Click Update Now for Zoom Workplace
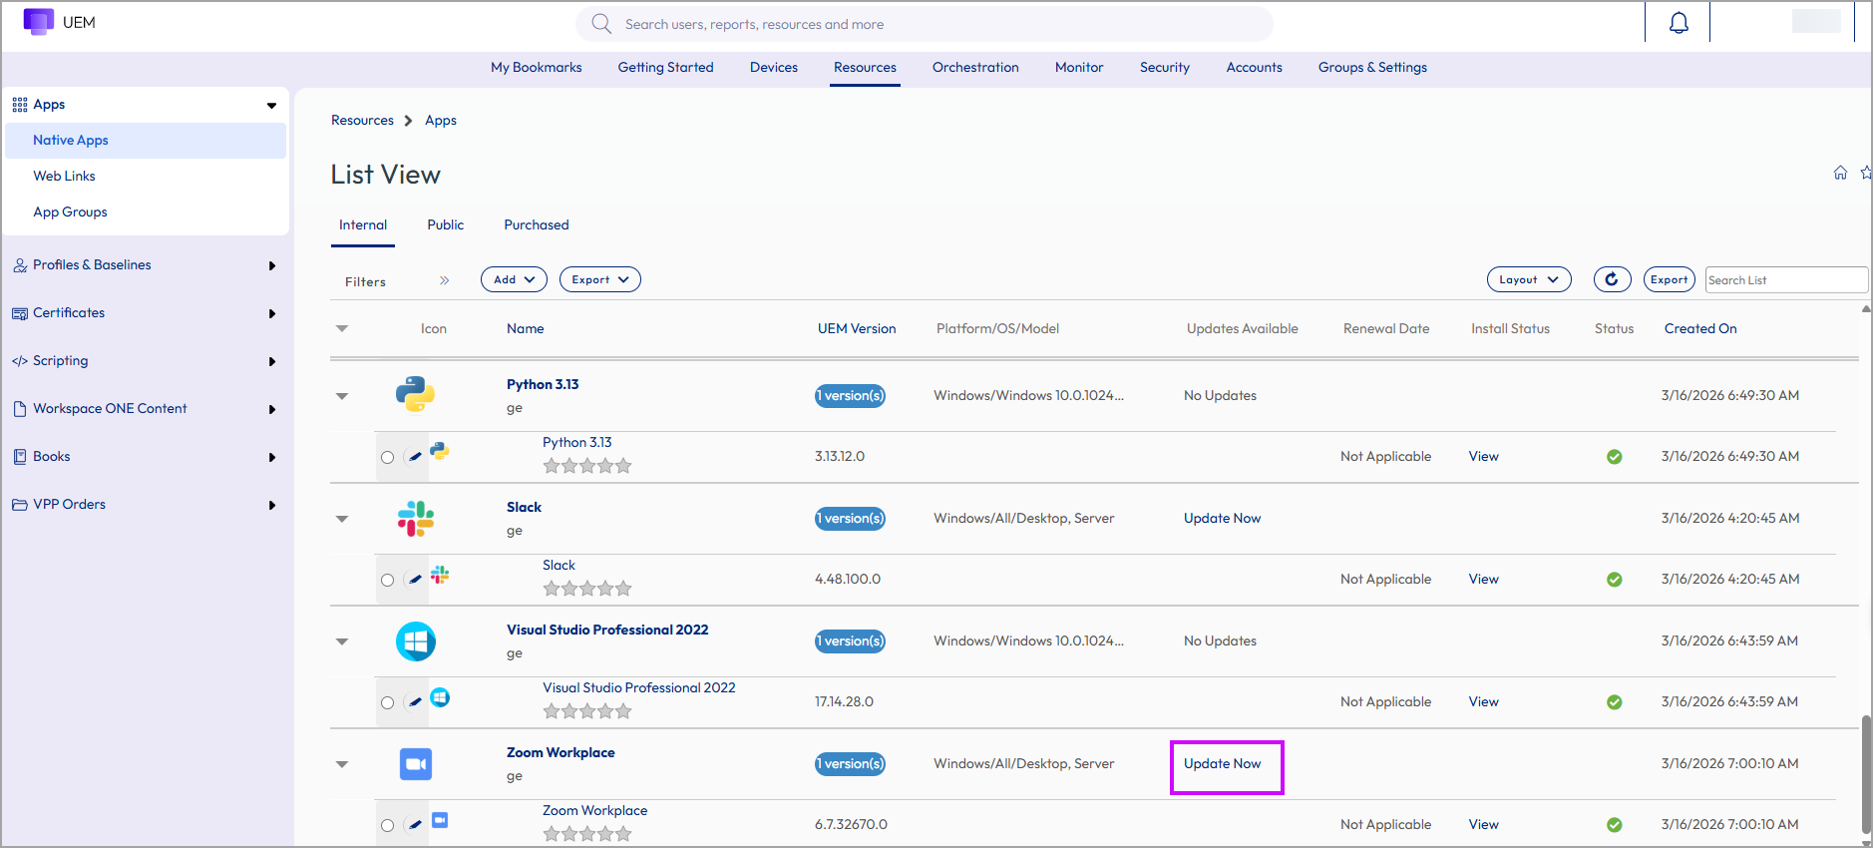The width and height of the screenshot is (1873, 848). [x=1223, y=764]
